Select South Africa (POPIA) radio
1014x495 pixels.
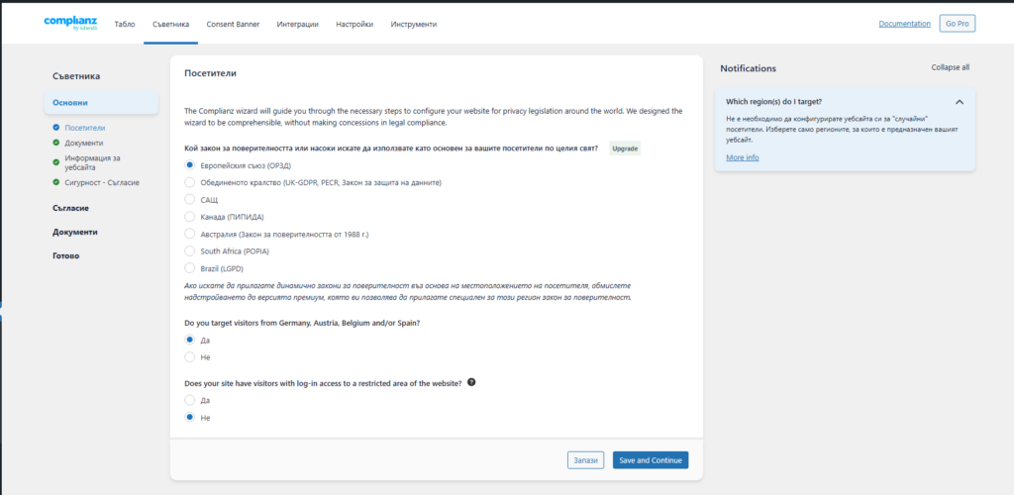pos(189,250)
